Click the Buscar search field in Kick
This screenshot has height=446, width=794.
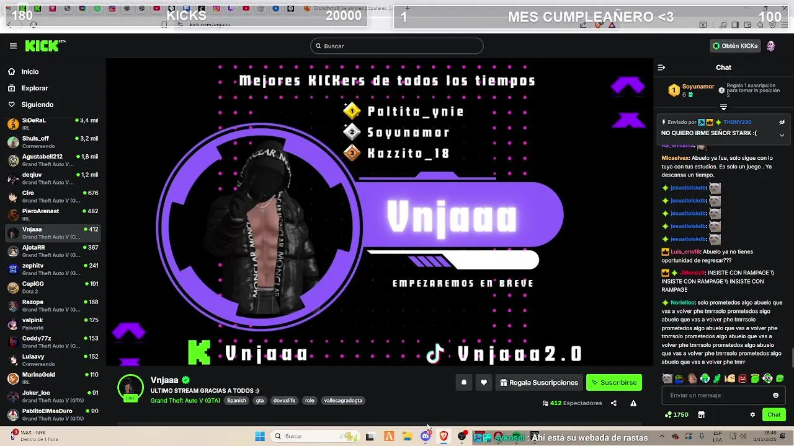coord(397,46)
